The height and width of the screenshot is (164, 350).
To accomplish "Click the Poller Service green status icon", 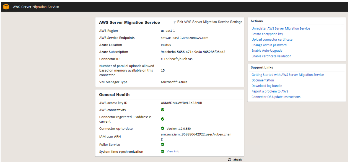I will click(x=162, y=144).
